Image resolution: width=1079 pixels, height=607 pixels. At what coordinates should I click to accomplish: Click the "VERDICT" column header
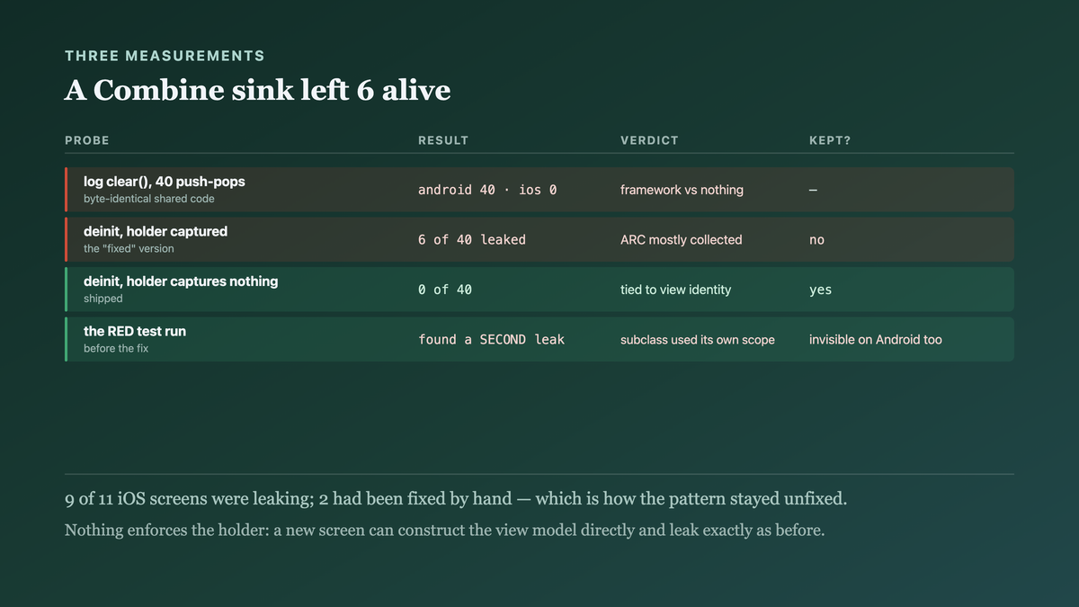(x=649, y=140)
